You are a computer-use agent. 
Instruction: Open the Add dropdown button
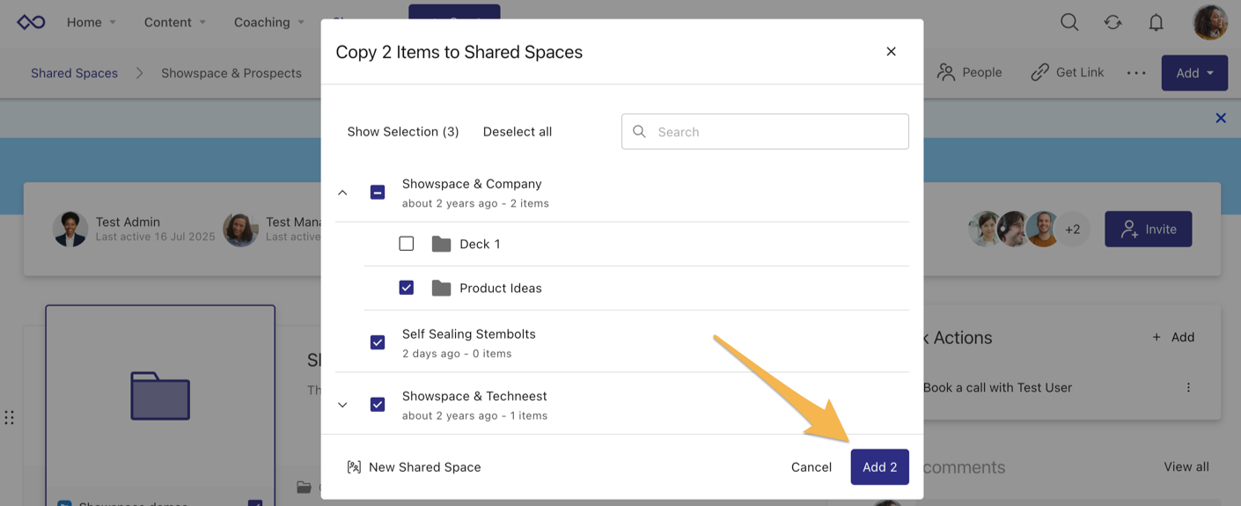(x=1194, y=73)
